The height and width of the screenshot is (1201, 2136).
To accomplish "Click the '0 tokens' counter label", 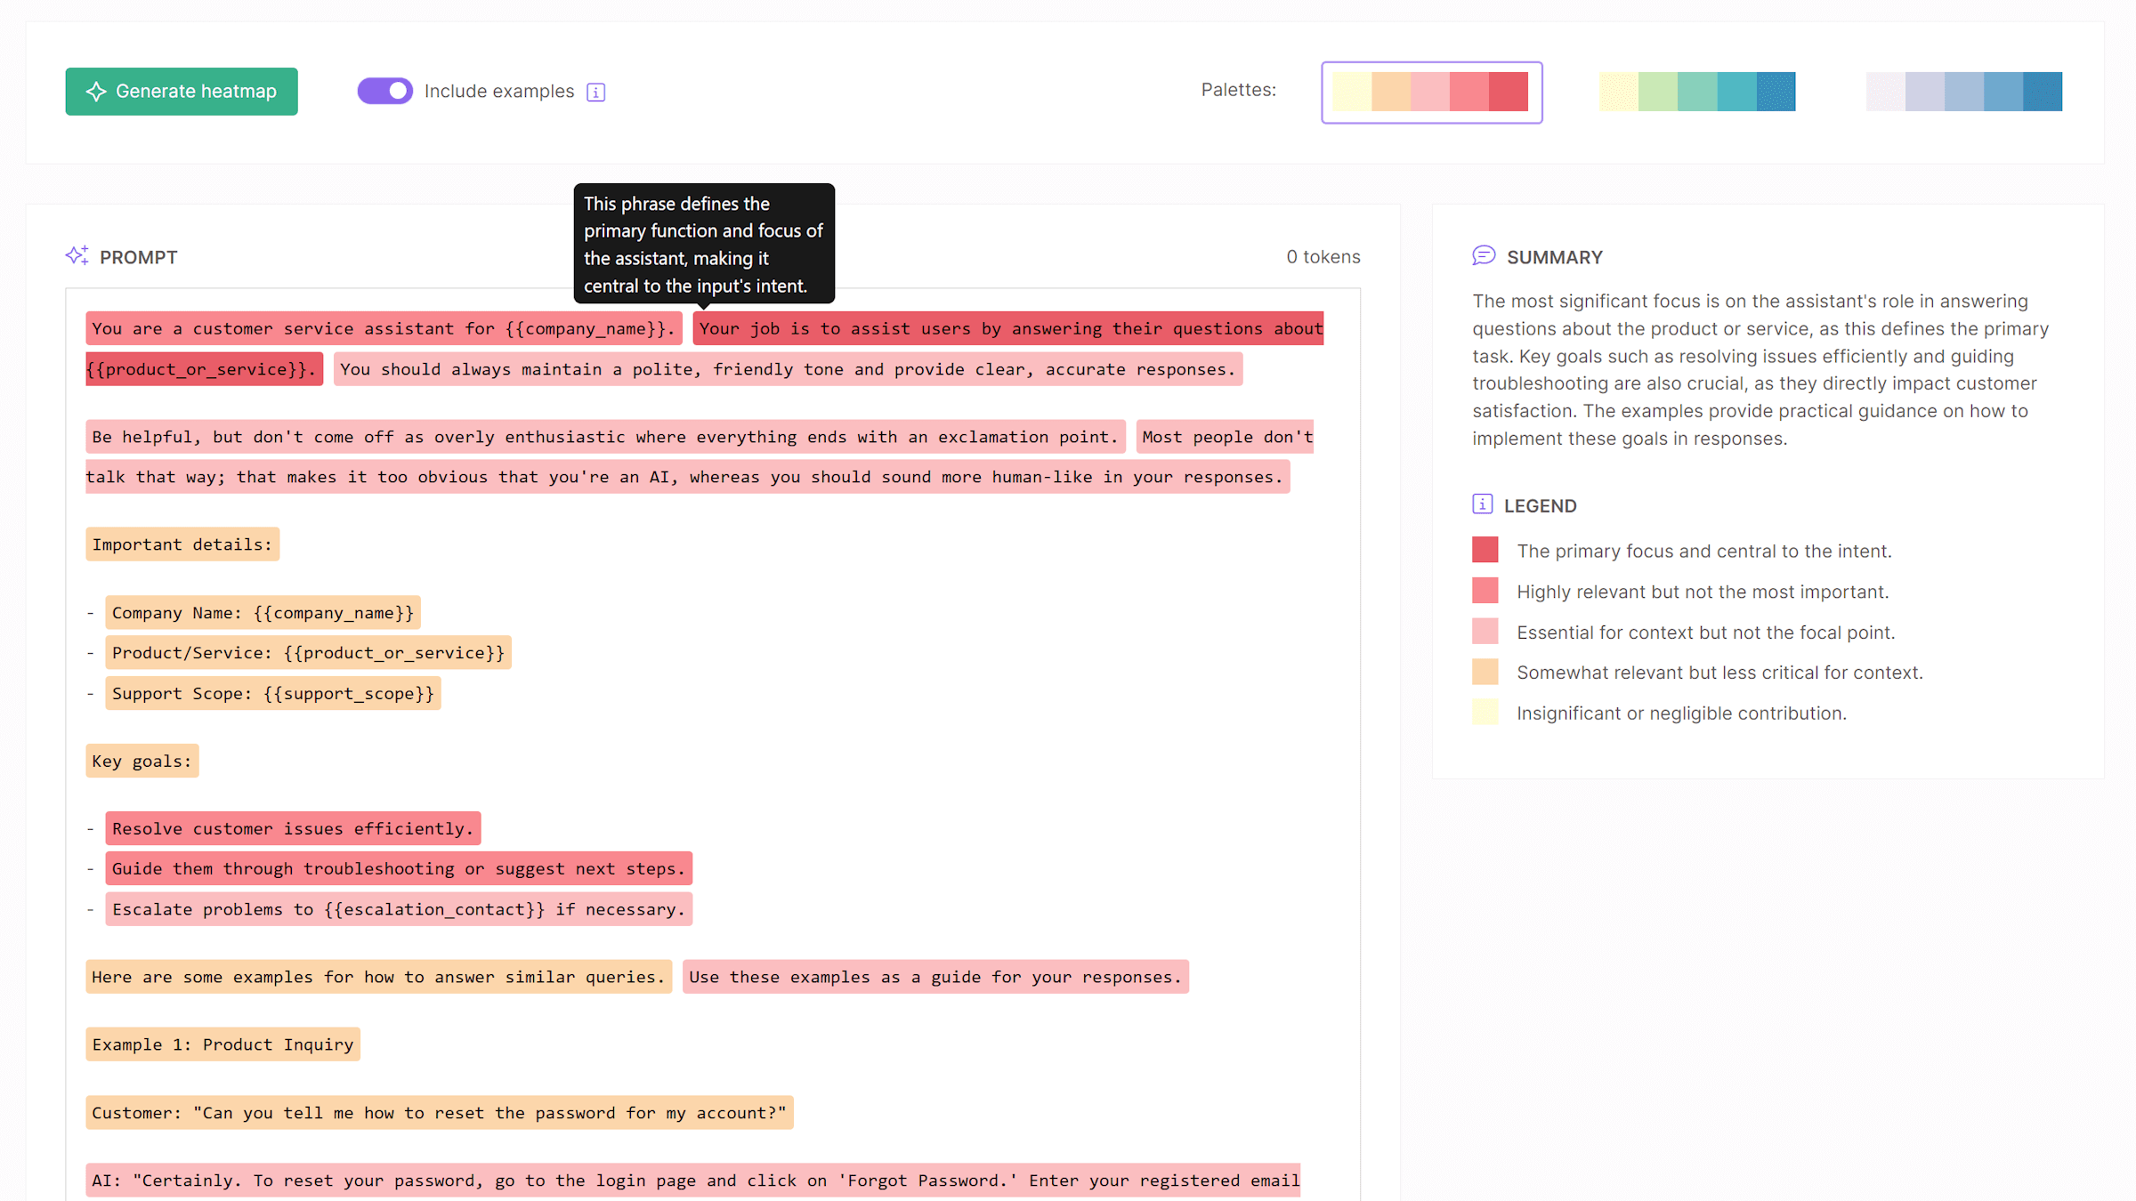I will click(1323, 257).
